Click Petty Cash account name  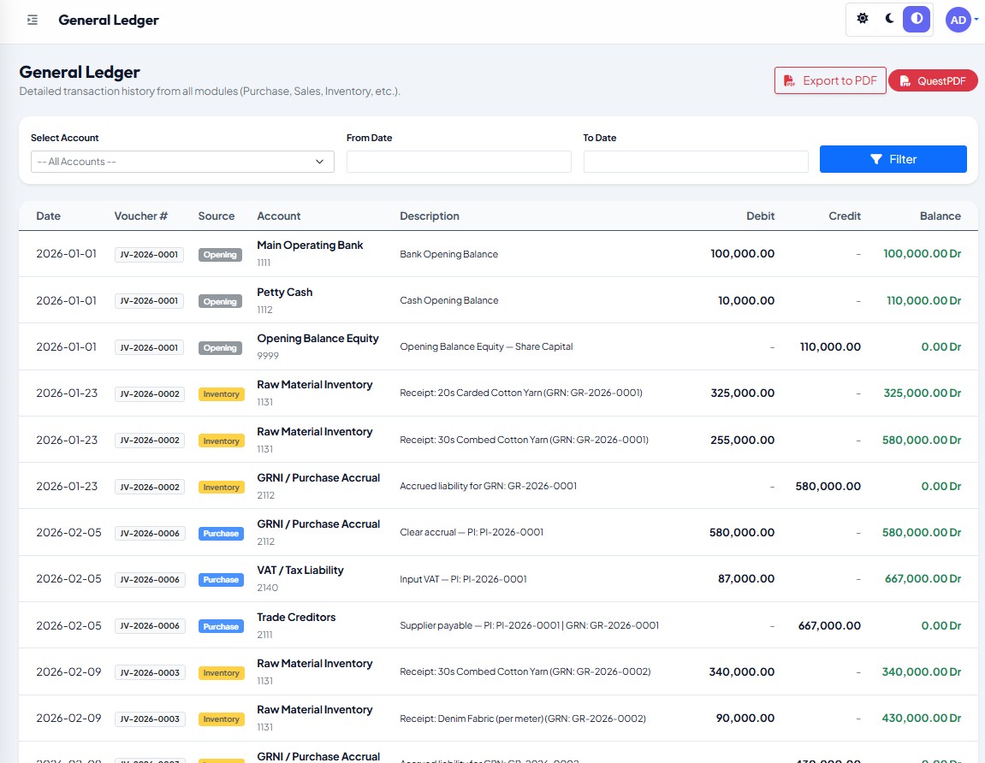(285, 292)
